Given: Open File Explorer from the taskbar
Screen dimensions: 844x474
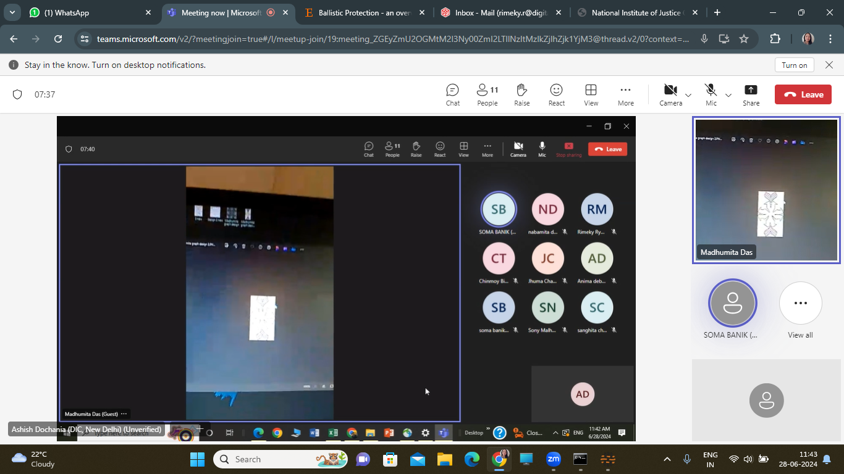Looking at the screenshot, I should (445, 459).
